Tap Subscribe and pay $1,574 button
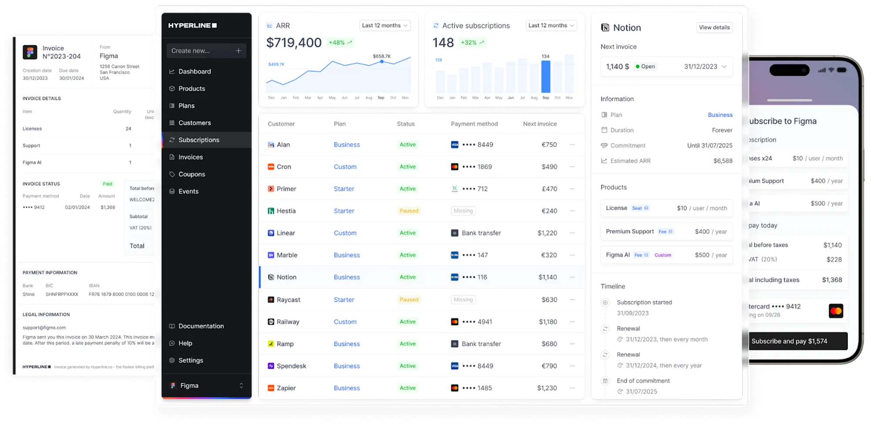 click(797, 341)
